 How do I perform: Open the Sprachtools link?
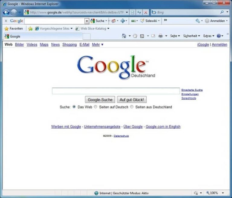point(188,98)
